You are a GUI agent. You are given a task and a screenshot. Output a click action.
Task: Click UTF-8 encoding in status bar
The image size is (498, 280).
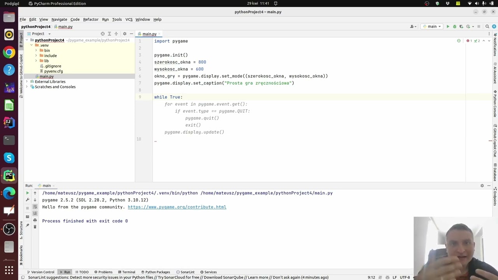point(405,277)
